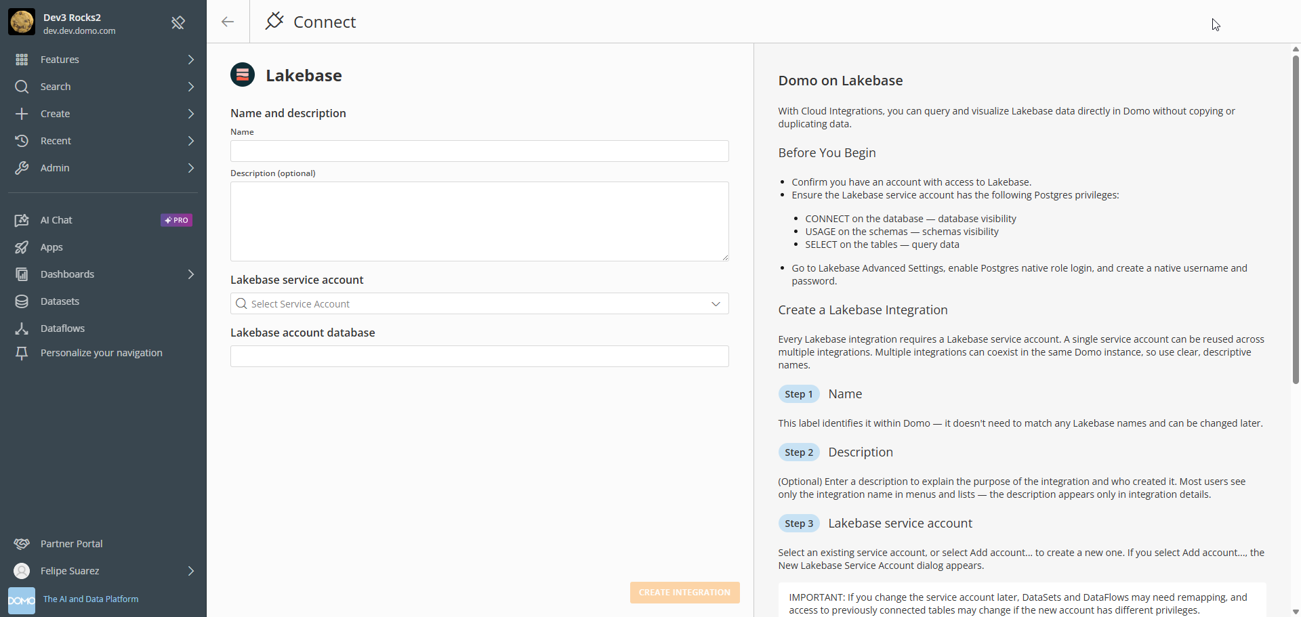
Task: Click the Admin wrench icon
Action: pyautogui.click(x=22, y=168)
